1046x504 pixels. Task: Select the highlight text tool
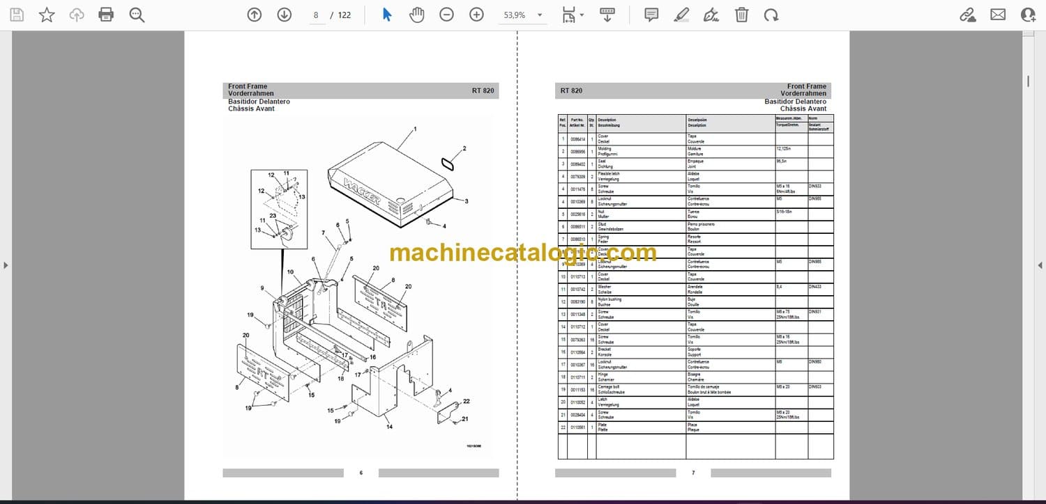pos(681,15)
